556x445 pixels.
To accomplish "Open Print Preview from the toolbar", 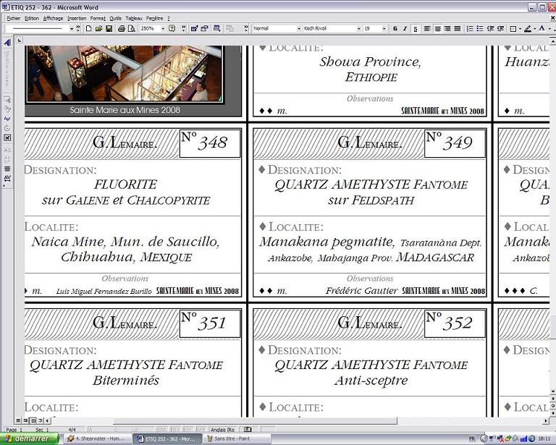I will coord(131,29).
